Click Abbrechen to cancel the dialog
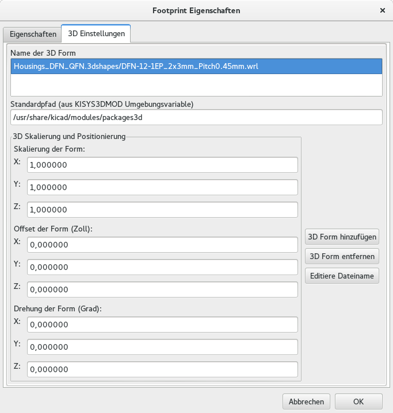Viewport: 393px width, 413px height. click(306, 402)
